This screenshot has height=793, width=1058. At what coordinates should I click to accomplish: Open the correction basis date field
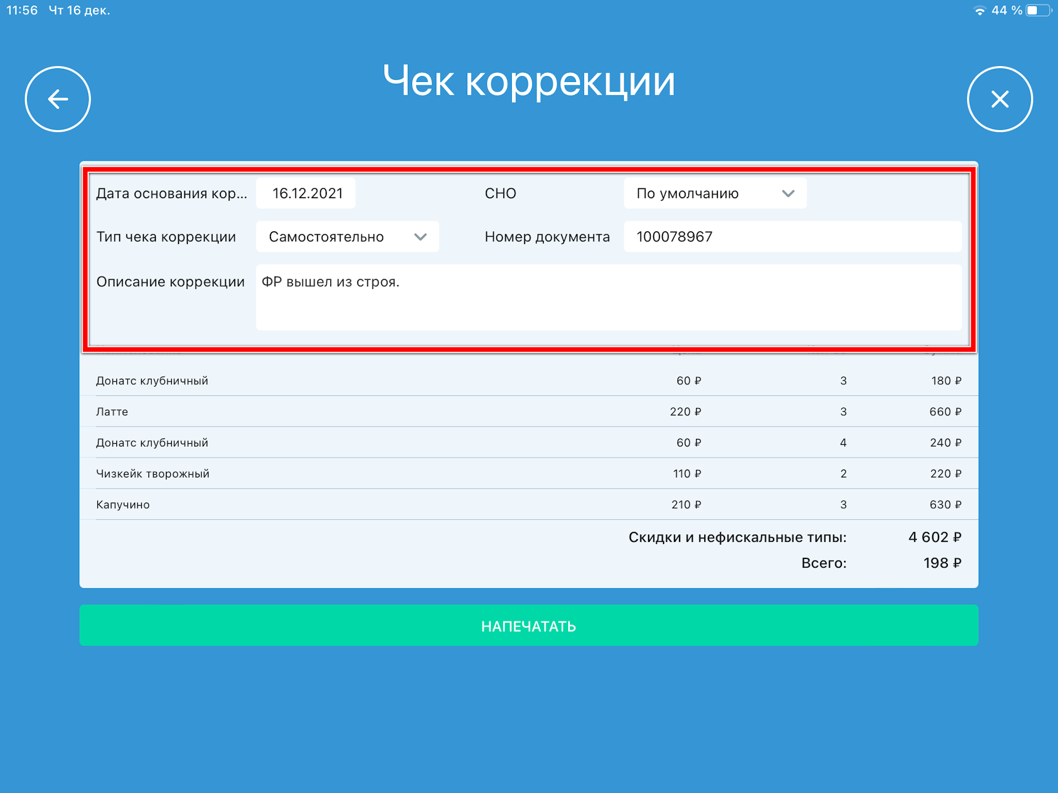(306, 193)
